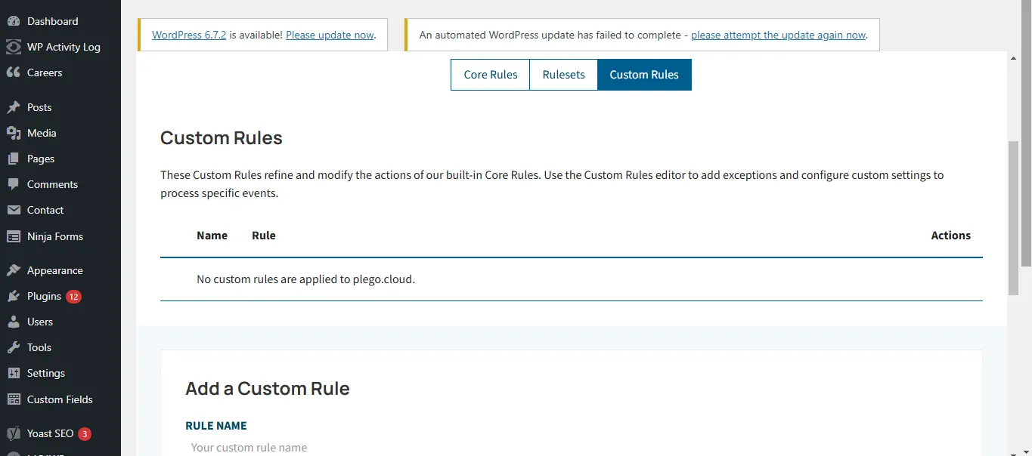
Task: Click the 'Please update now' link
Action: pos(330,35)
